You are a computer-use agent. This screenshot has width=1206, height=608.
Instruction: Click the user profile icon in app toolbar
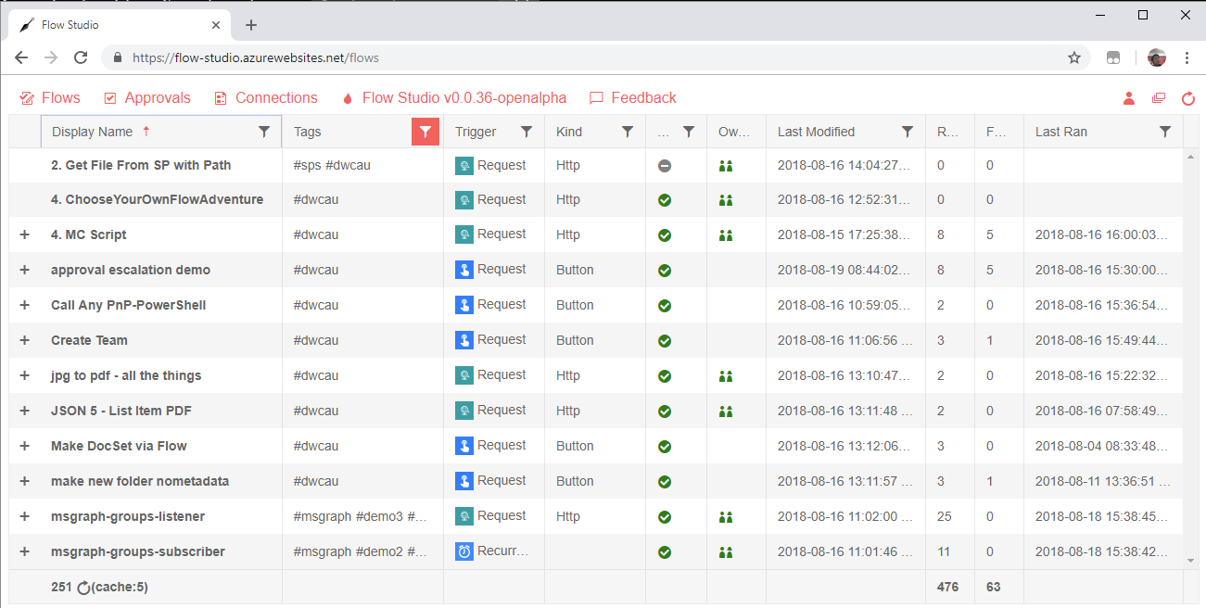[x=1129, y=98]
